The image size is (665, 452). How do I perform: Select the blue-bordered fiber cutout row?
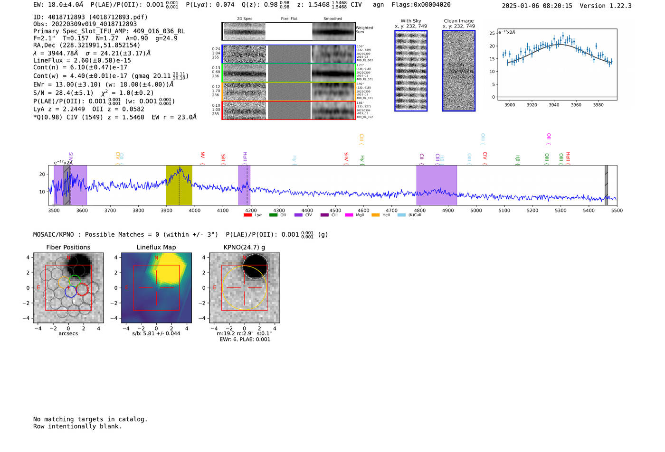click(x=288, y=54)
